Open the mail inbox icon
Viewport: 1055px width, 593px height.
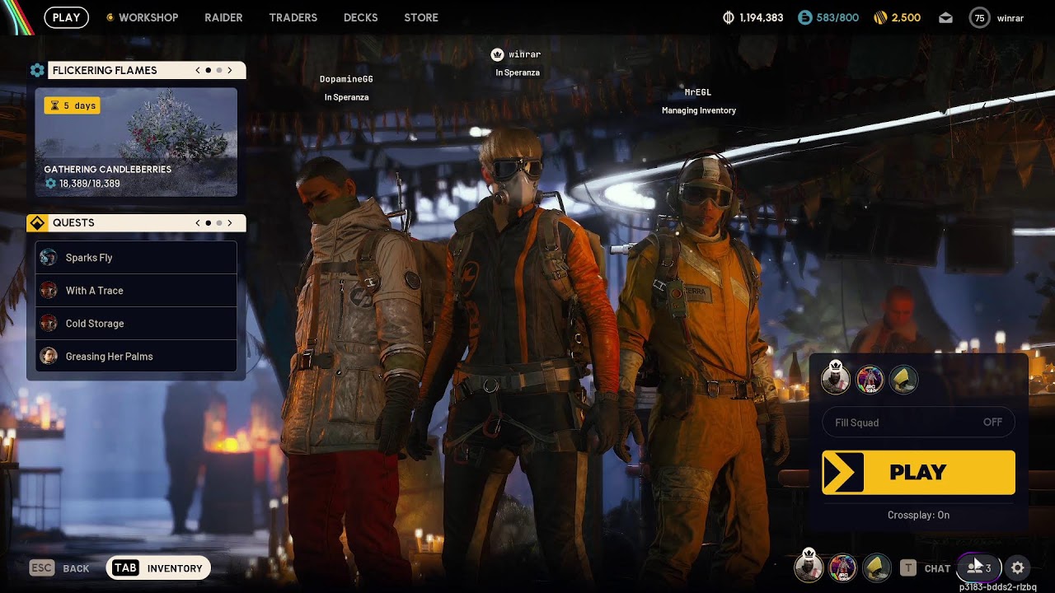click(x=945, y=17)
